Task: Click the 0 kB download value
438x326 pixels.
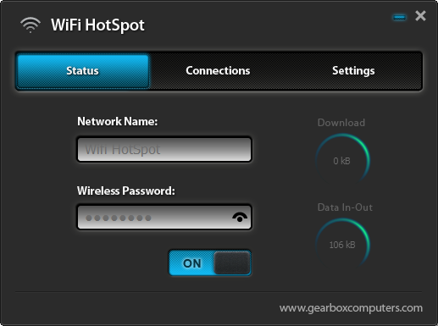Action: (341, 161)
